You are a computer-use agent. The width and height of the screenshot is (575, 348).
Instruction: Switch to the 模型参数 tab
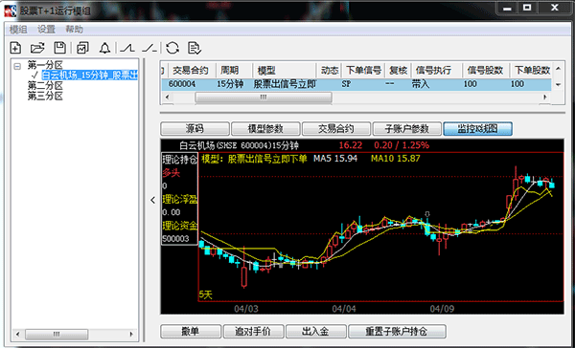pyautogui.click(x=265, y=129)
